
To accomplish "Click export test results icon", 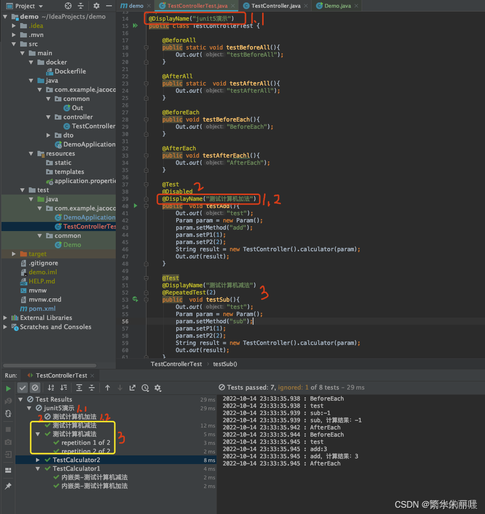I will coord(133,388).
